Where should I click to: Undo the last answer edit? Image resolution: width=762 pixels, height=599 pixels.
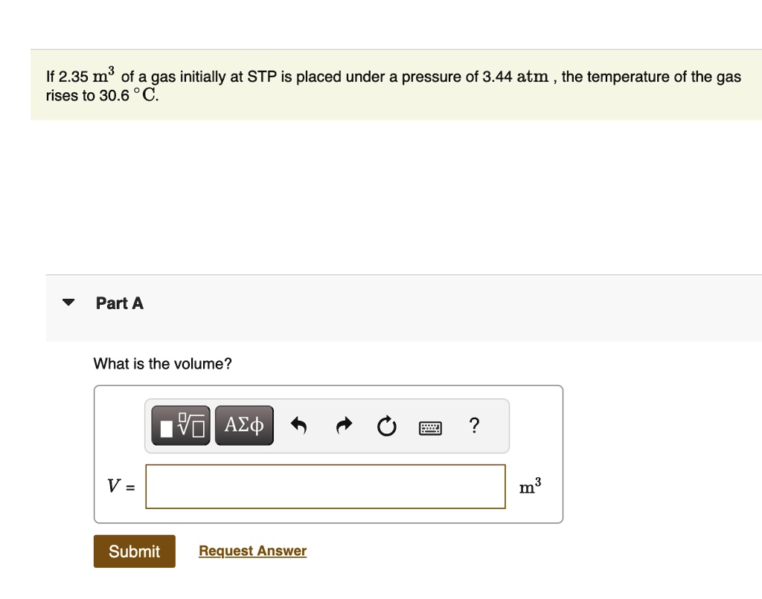[298, 425]
